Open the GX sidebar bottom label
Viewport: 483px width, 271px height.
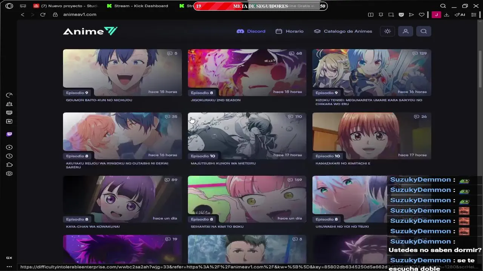[x=9, y=258]
